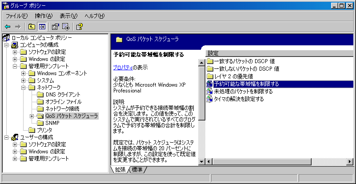This screenshot has height=184, width=356.
Task: Click the Export List toolbar icon
Action: tap(66, 27)
